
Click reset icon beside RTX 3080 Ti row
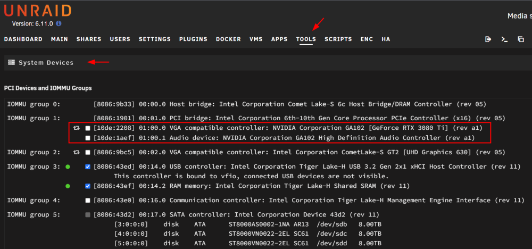(x=77, y=128)
